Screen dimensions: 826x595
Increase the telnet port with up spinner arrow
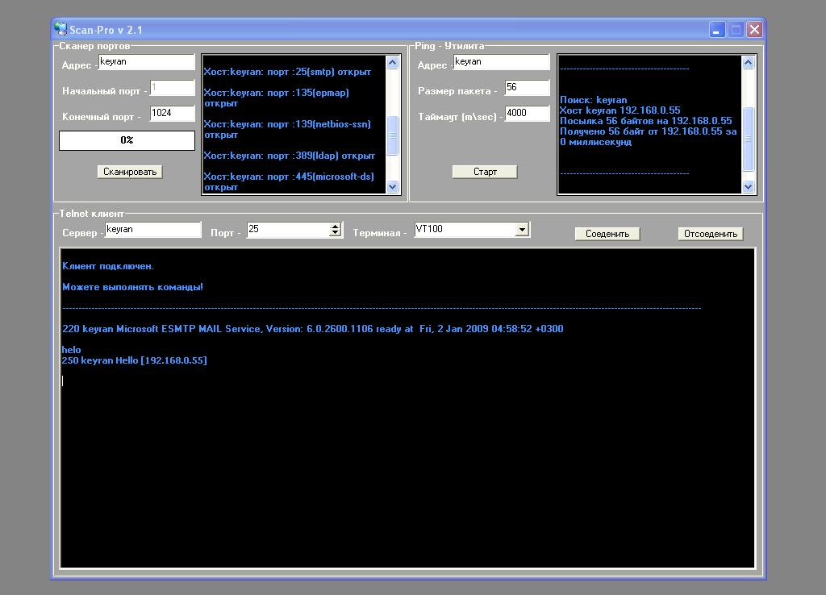(x=335, y=226)
